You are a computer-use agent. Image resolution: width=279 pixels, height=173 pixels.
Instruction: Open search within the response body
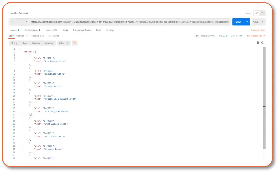[263, 43]
